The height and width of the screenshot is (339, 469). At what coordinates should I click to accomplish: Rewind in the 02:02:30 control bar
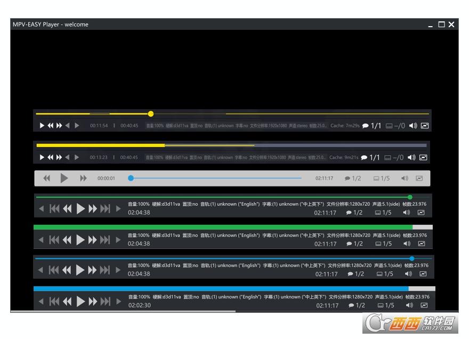click(68, 301)
